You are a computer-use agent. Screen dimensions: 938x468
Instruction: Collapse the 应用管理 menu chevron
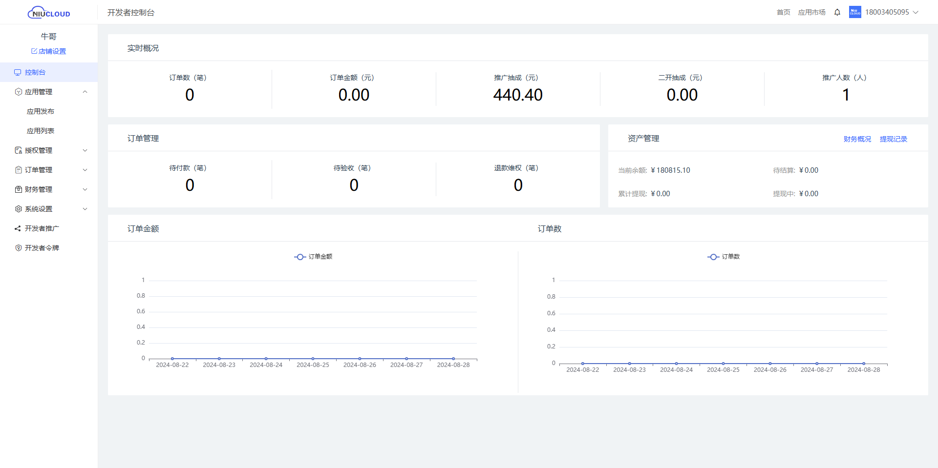85,92
